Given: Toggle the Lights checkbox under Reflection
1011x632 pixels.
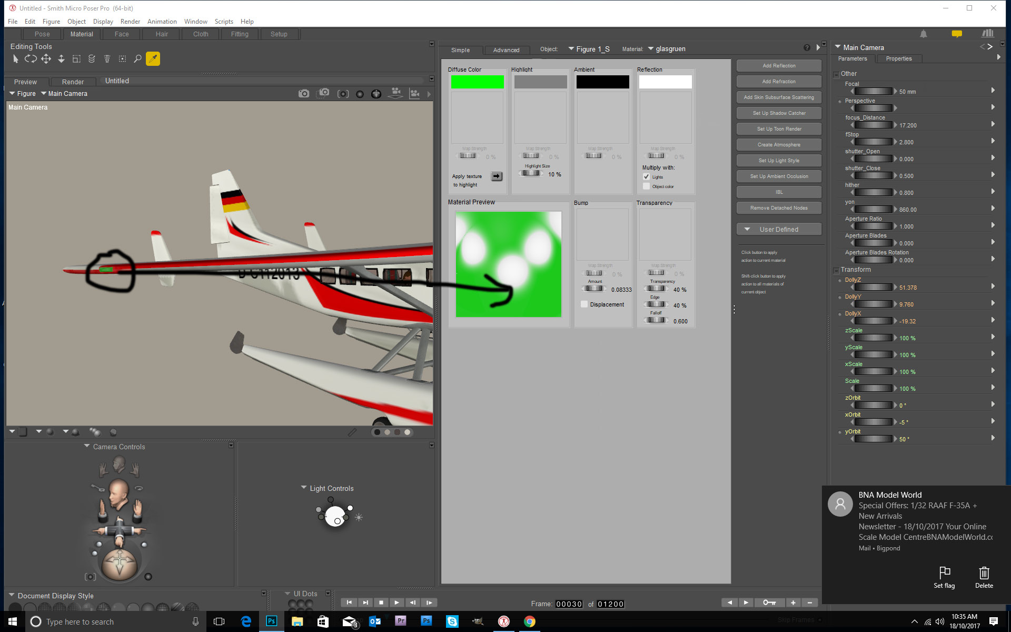Looking at the screenshot, I should tap(647, 177).
